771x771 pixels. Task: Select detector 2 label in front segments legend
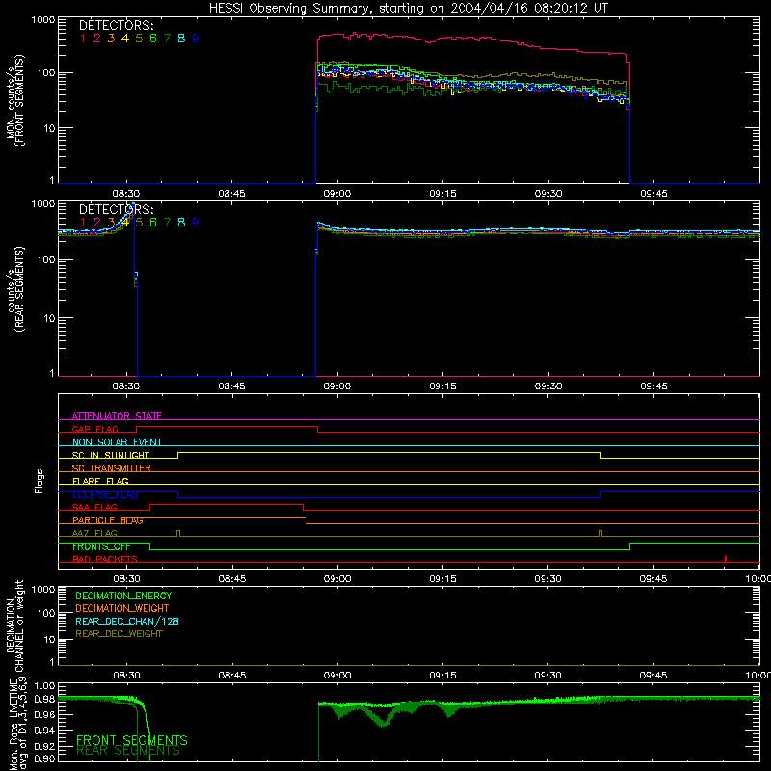point(97,39)
